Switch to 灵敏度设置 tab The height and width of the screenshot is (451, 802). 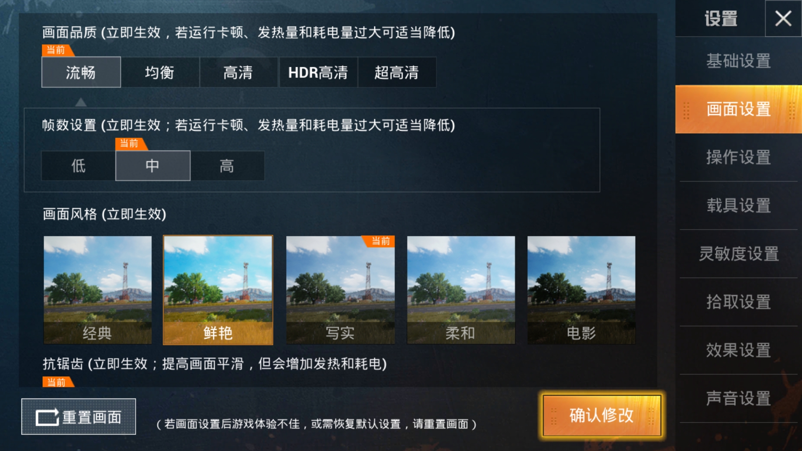tap(739, 254)
